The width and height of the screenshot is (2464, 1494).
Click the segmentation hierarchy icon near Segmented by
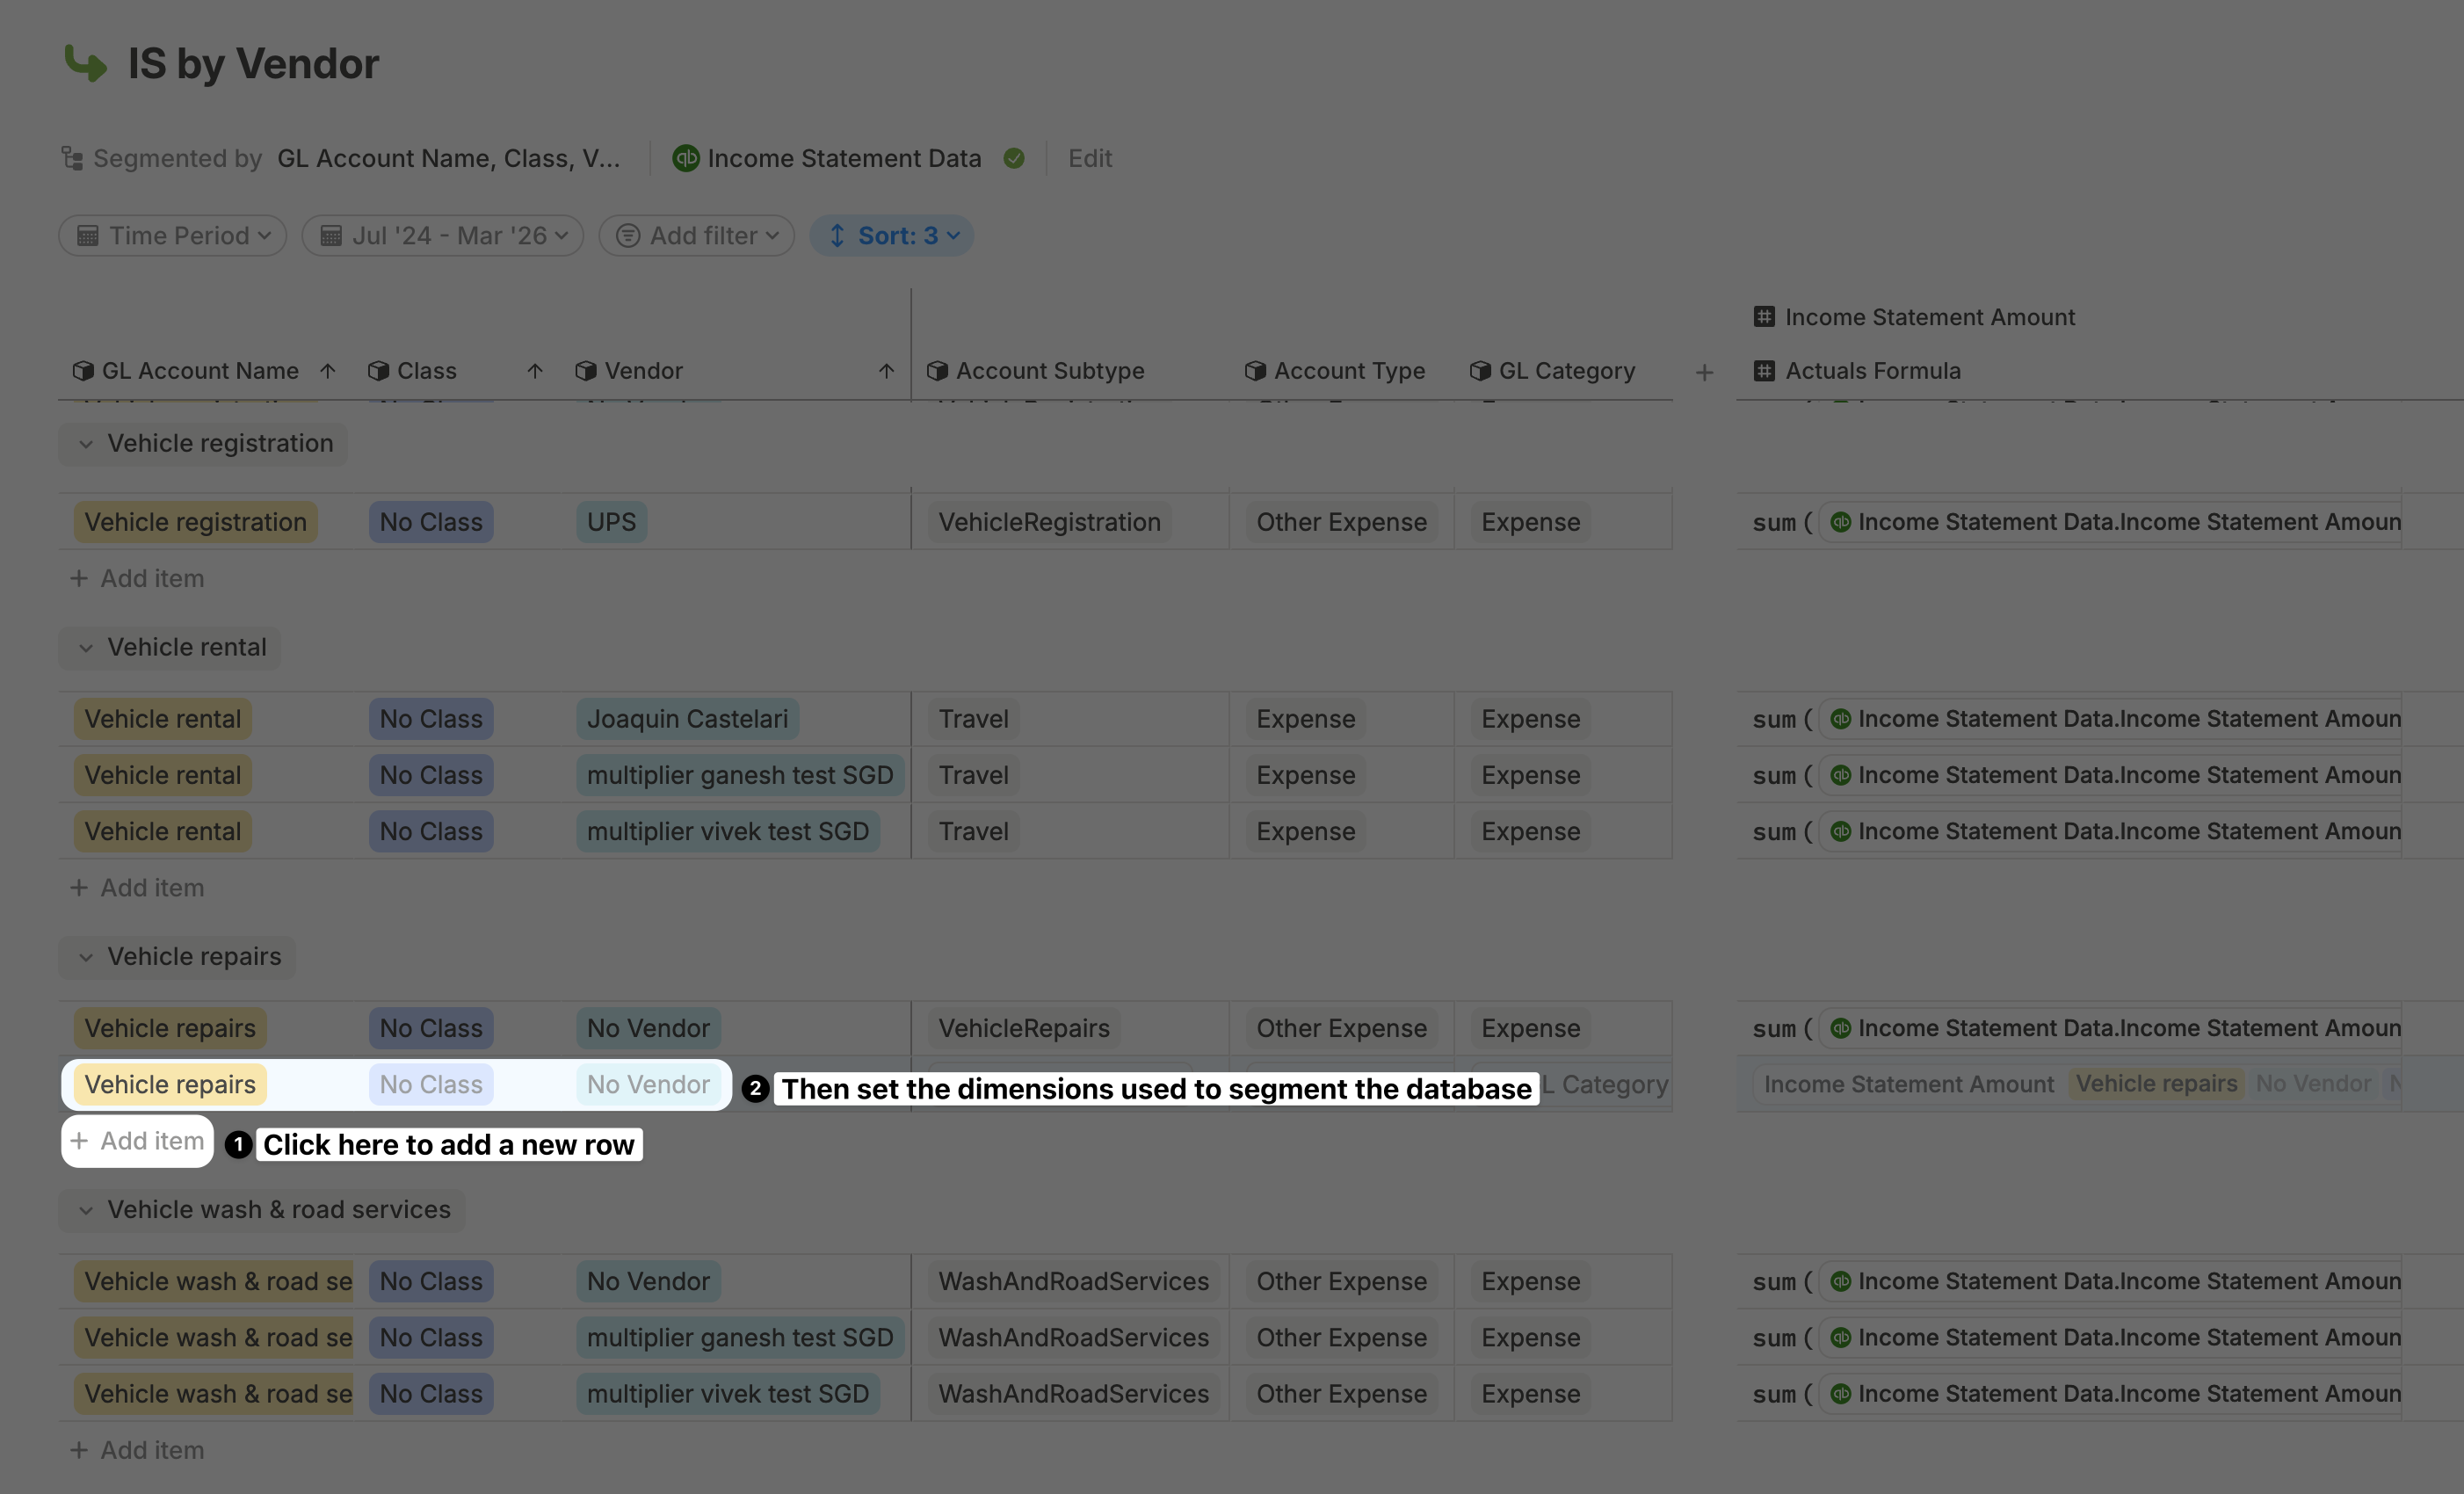72,158
